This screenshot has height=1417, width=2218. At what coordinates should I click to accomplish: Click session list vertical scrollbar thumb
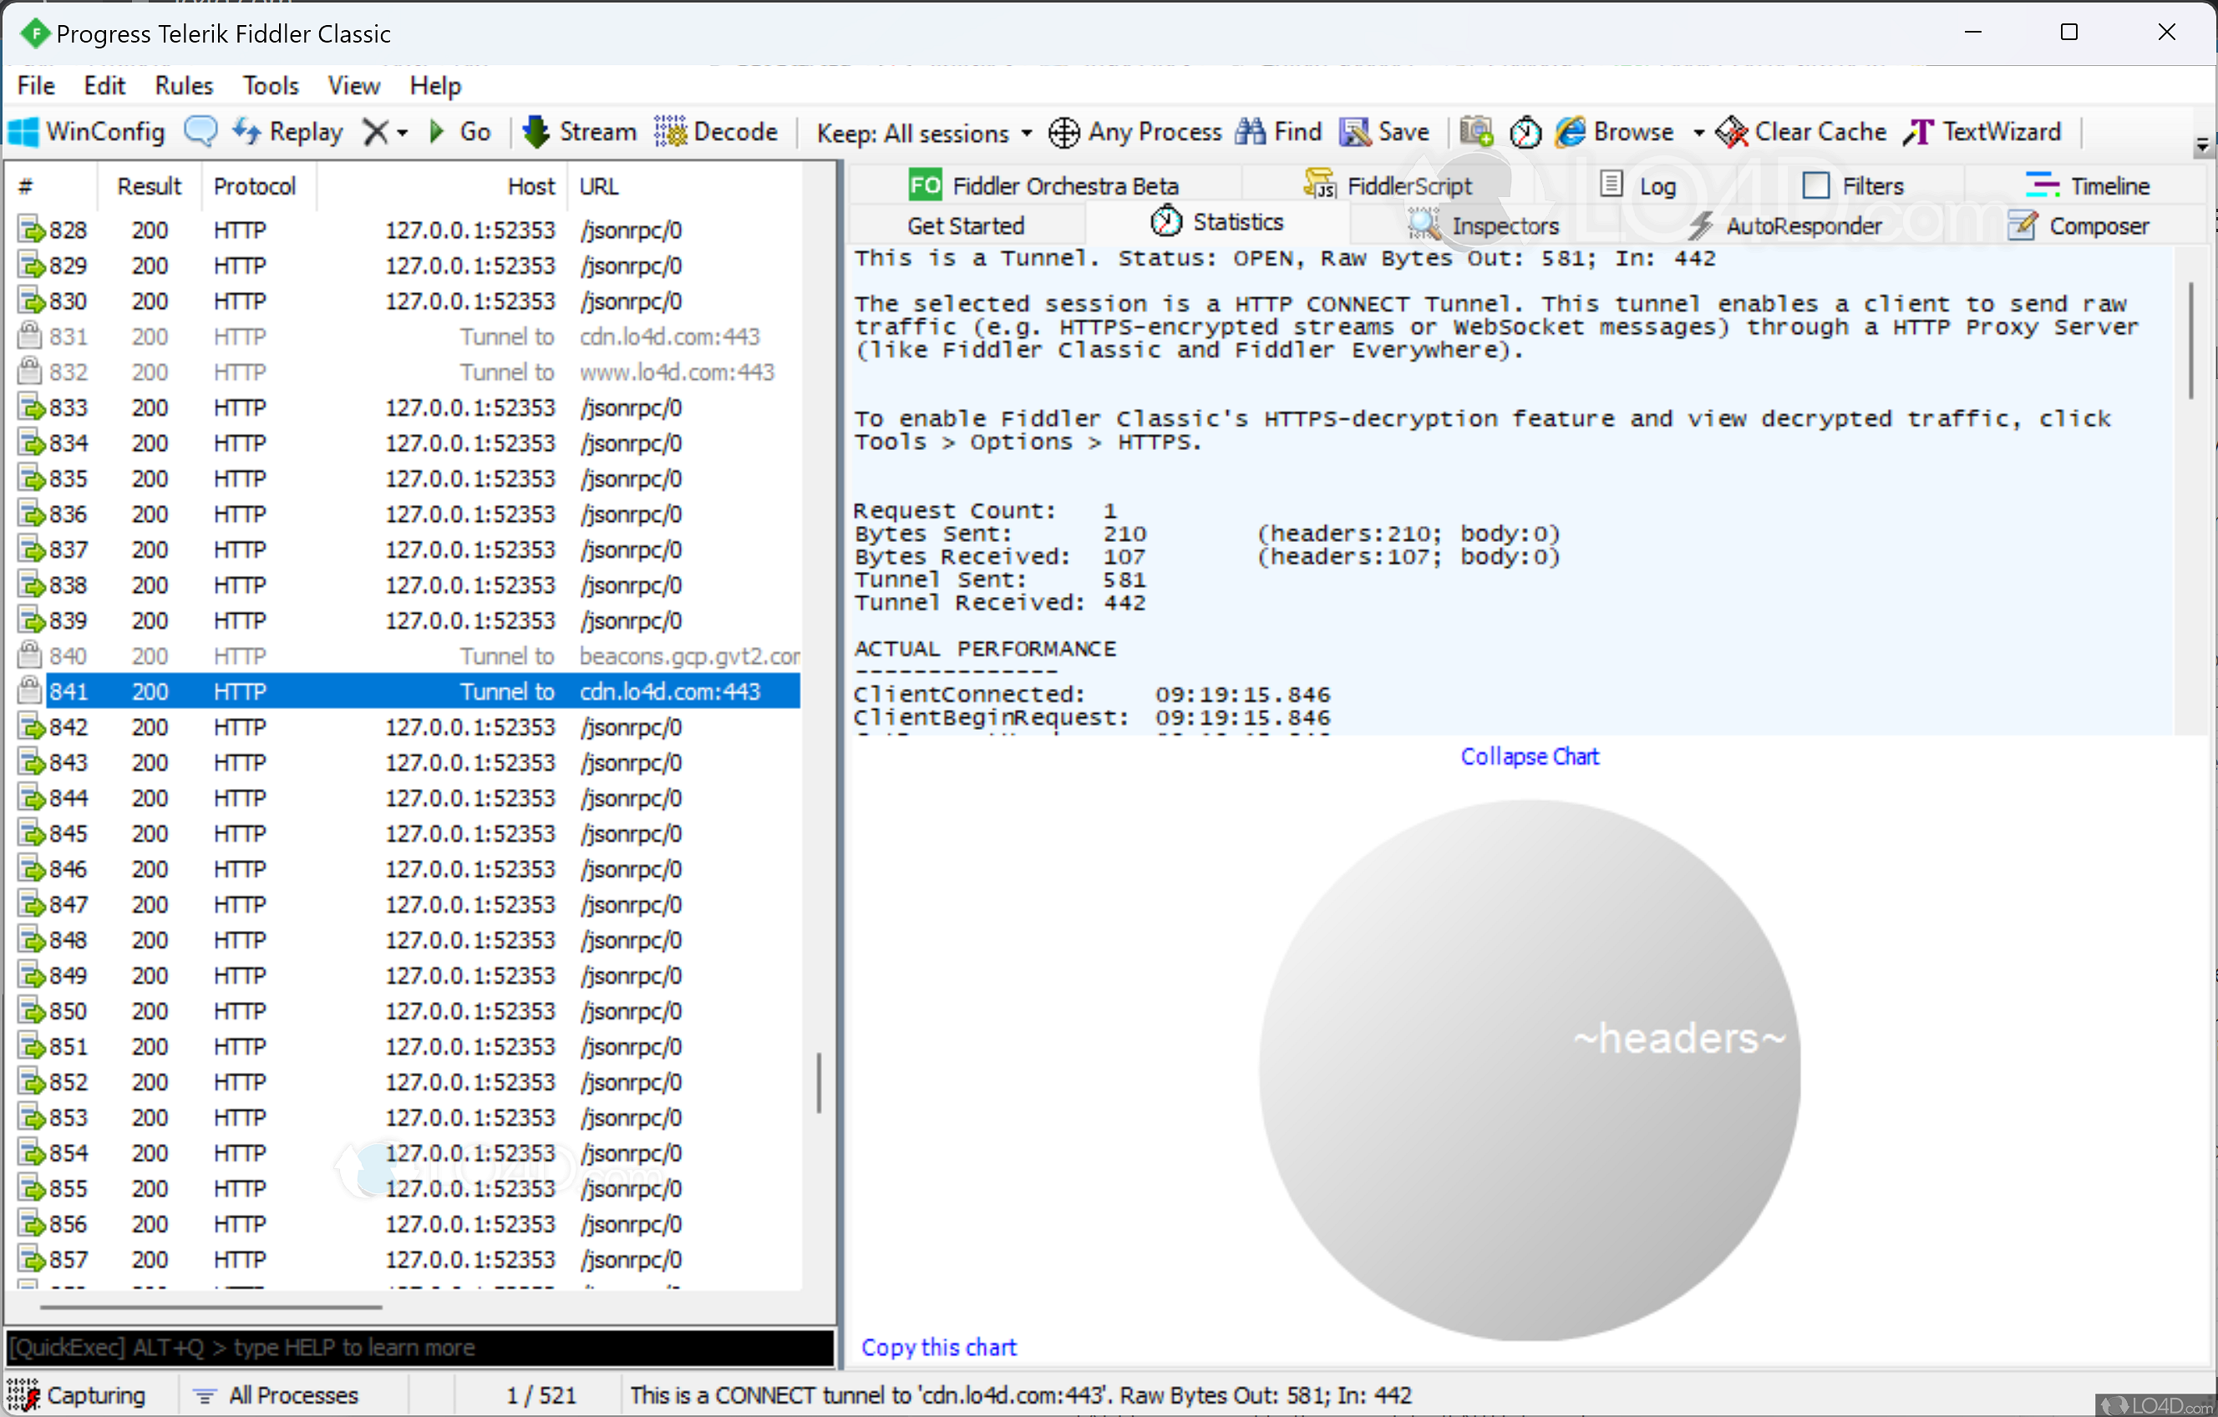[x=818, y=1083]
